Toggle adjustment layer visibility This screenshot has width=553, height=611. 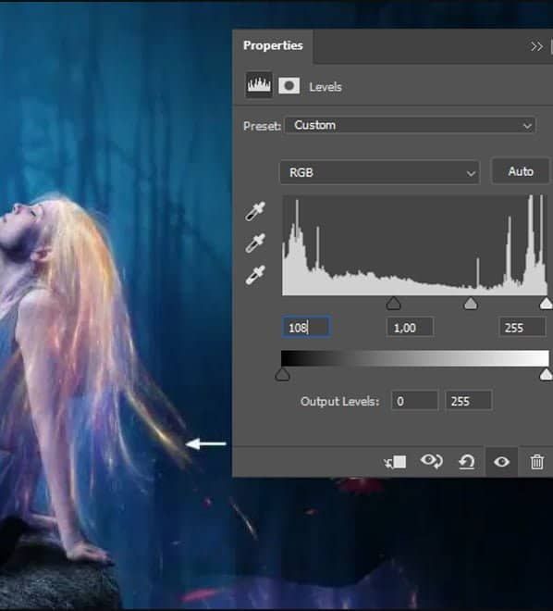tap(501, 462)
